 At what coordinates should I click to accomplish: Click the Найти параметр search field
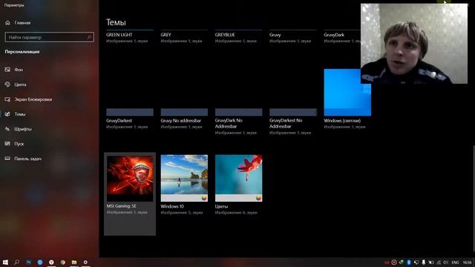click(50, 37)
